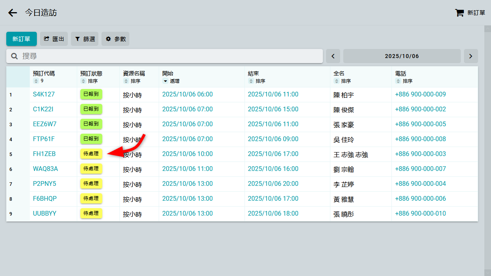Click the search magnifier icon
This screenshot has width=491, height=276.
pos(14,56)
